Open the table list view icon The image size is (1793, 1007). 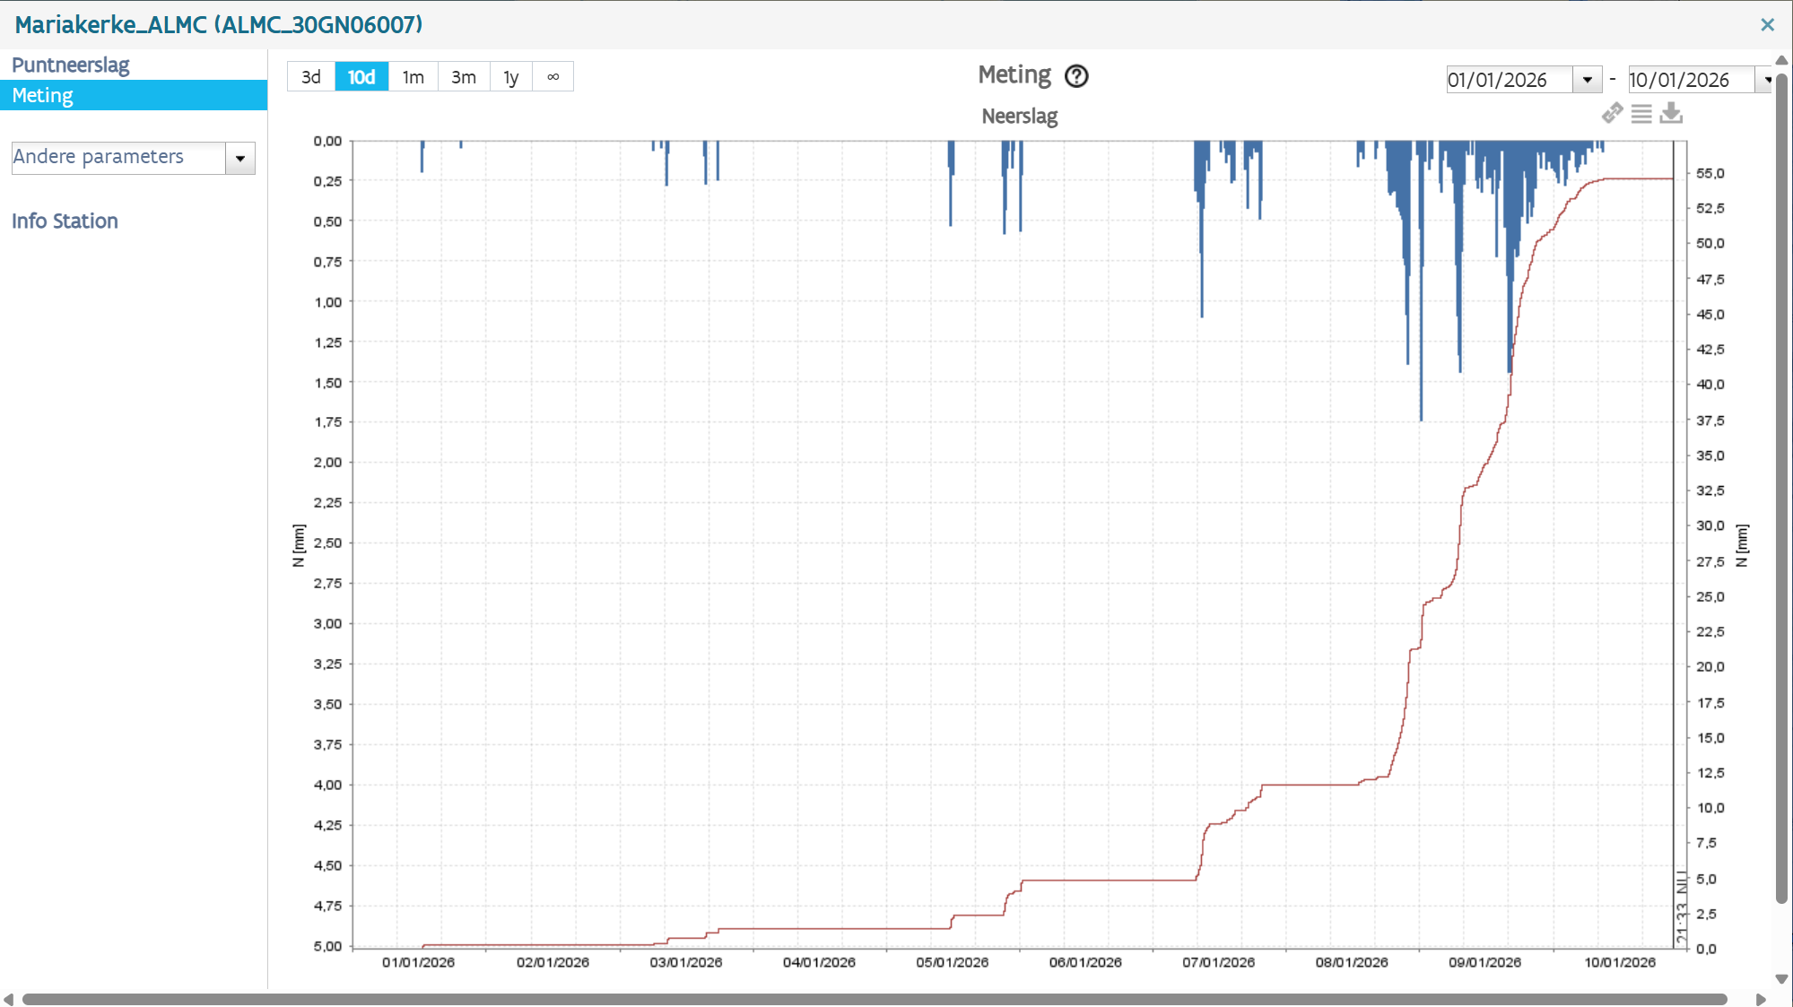[1641, 114]
